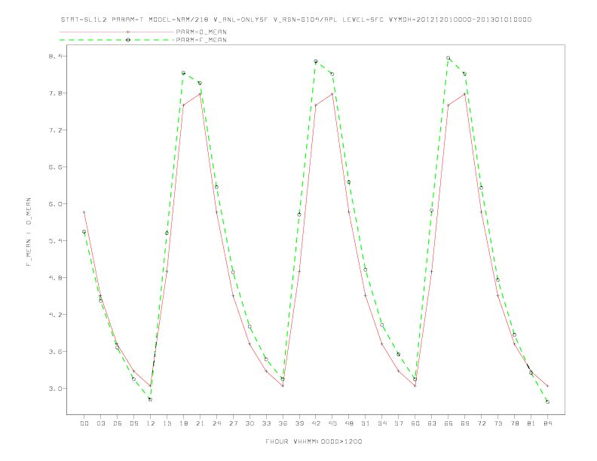597x461 pixels.
Task: Click the x-axis tick label 36
Action: coord(283,423)
